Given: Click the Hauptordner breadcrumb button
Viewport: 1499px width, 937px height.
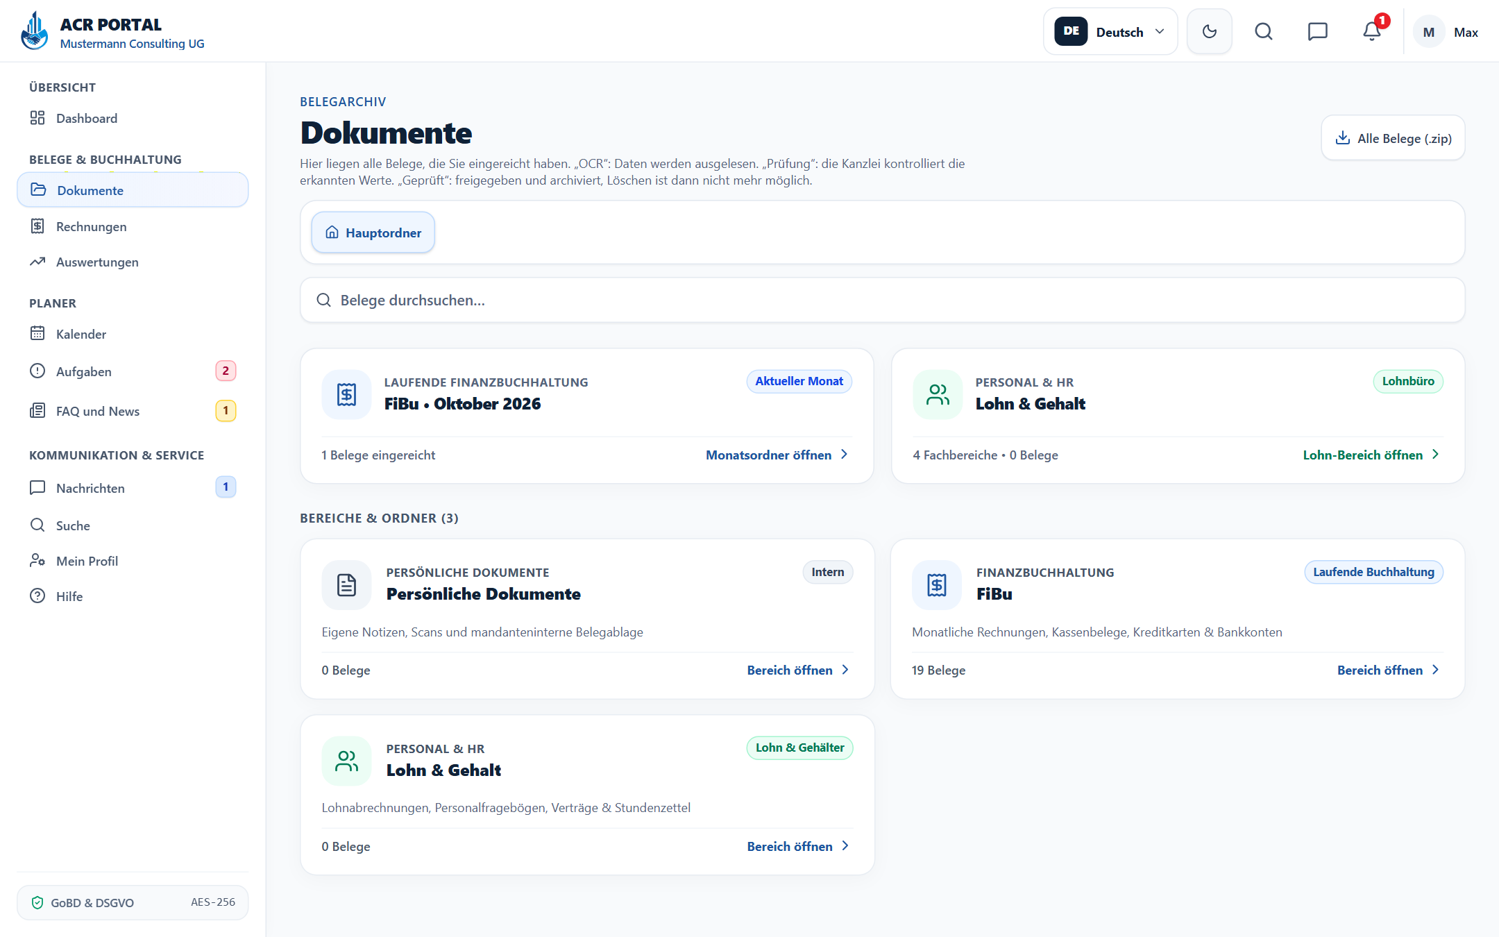Looking at the screenshot, I should pyautogui.click(x=373, y=233).
